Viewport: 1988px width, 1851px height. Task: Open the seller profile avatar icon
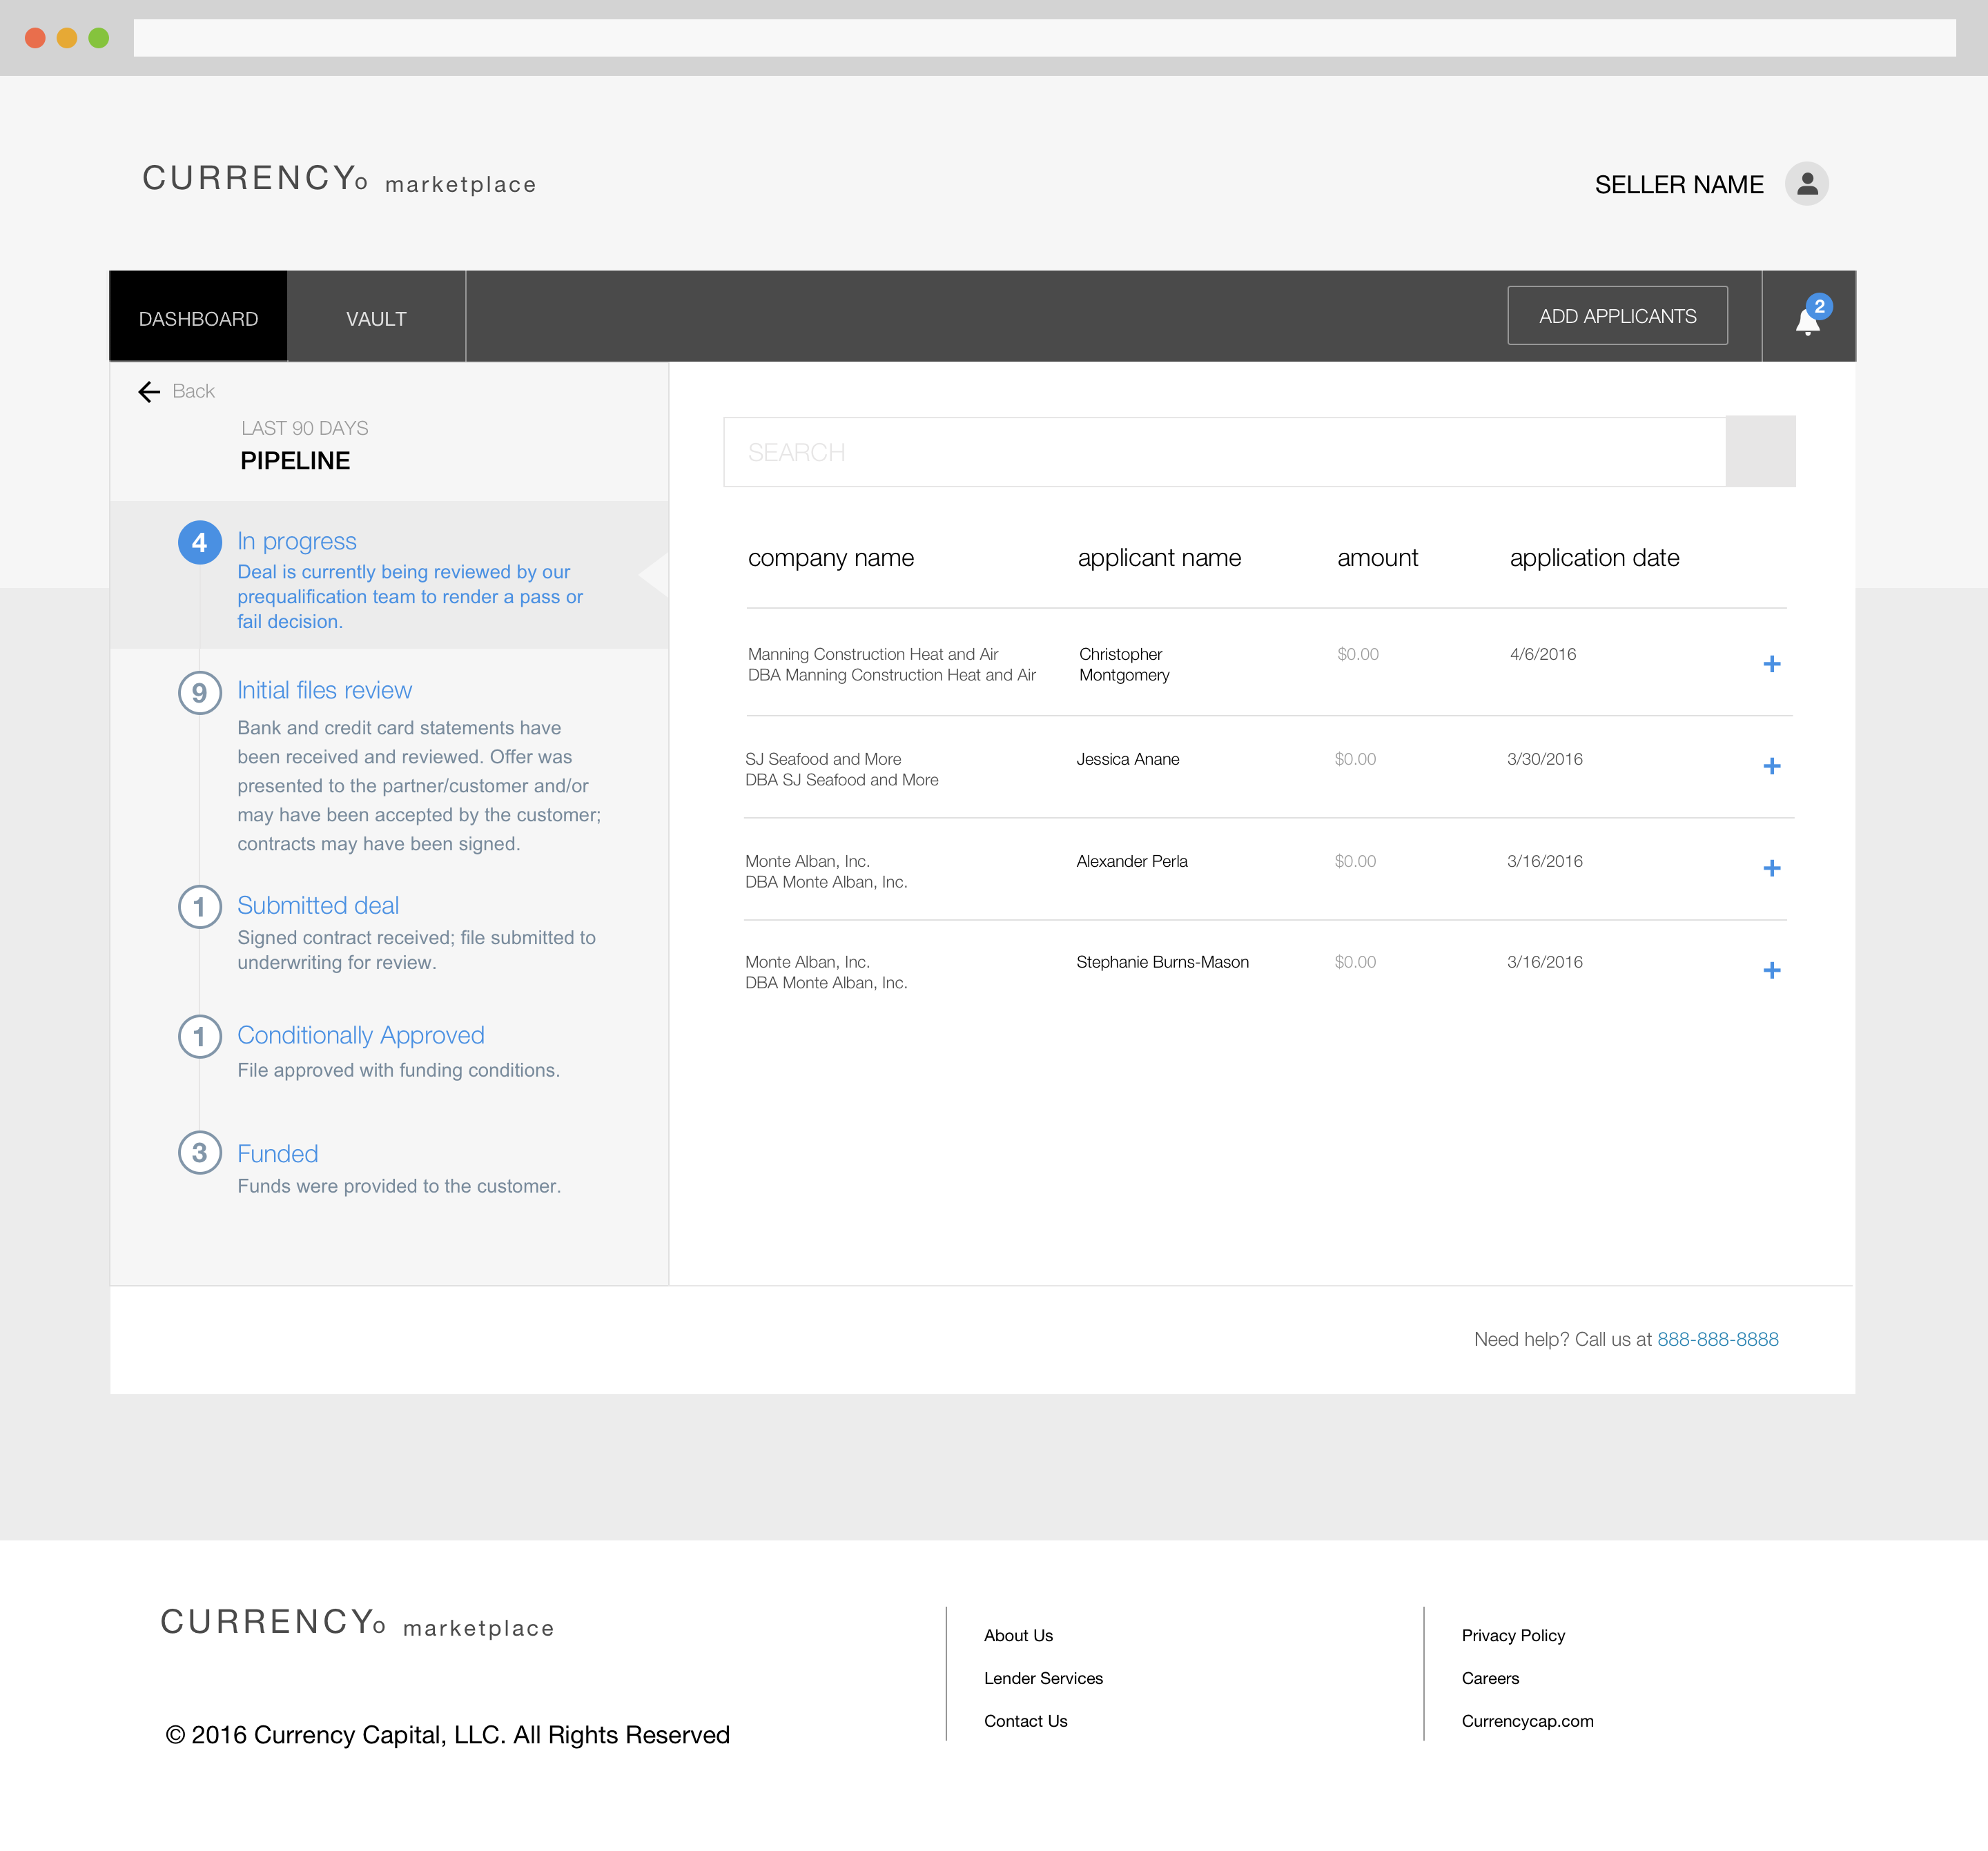click(1806, 184)
